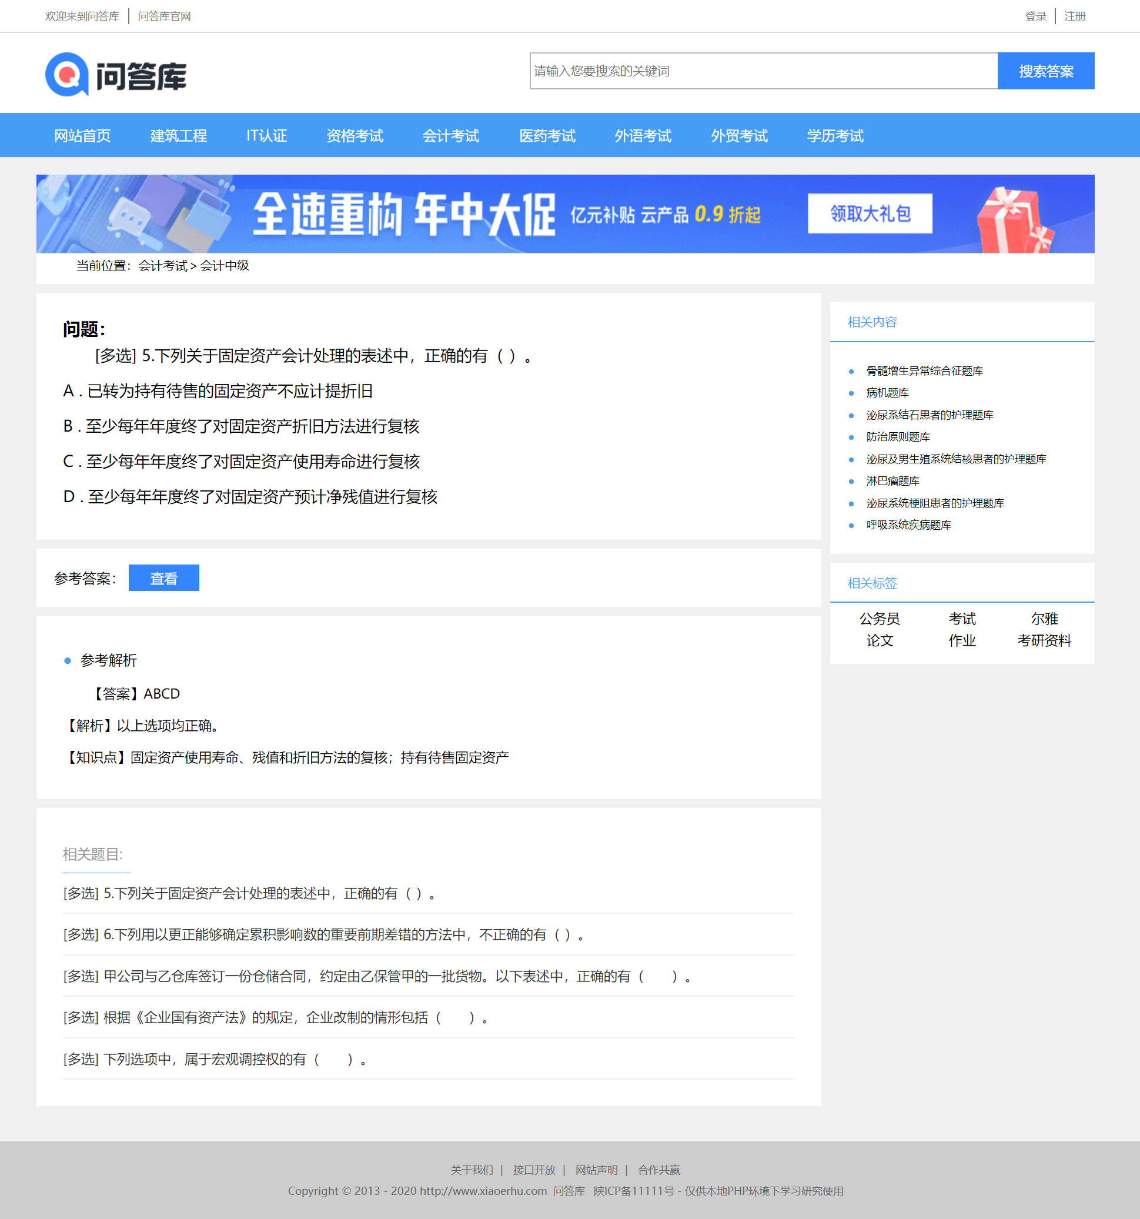Image resolution: width=1140 pixels, height=1219 pixels.
Task: Click the 查看 button to reveal the answer
Action: pos(163,577)
